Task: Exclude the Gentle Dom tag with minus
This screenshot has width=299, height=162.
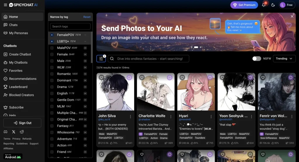Action: [85, 100]
